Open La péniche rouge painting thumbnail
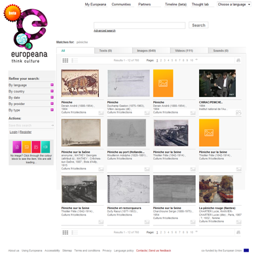 [216, 189]
